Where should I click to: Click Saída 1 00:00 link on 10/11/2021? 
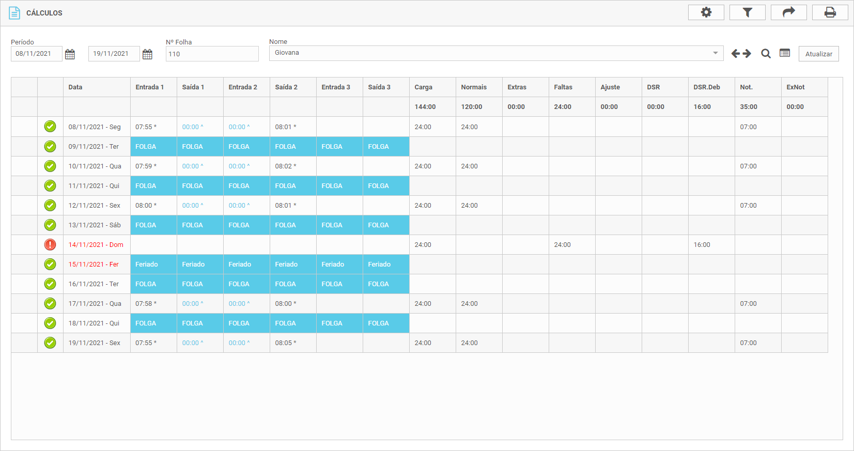[x=192, y=166]
